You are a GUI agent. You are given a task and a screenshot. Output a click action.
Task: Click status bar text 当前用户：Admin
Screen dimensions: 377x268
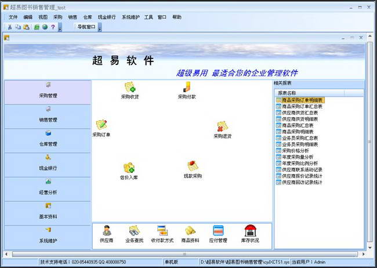309,262
